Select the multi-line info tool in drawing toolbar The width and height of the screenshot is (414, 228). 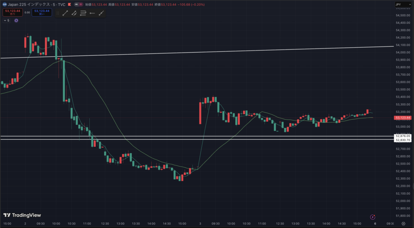coord(83,13)
